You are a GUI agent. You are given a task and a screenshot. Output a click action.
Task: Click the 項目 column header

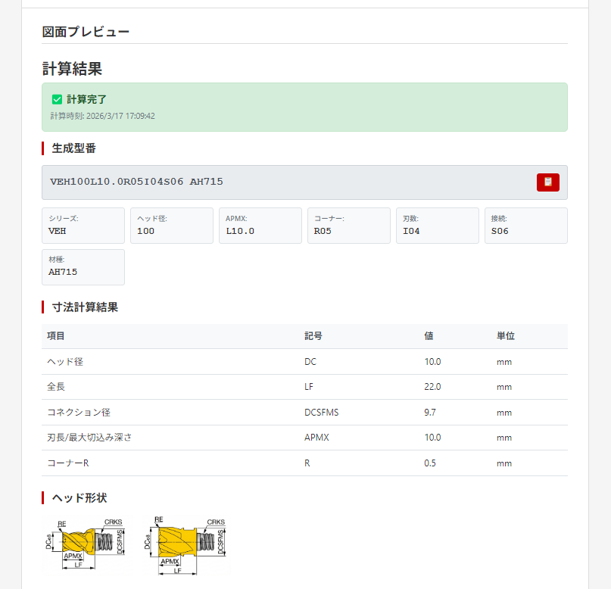pyautogui.click(x=56, y=336)
